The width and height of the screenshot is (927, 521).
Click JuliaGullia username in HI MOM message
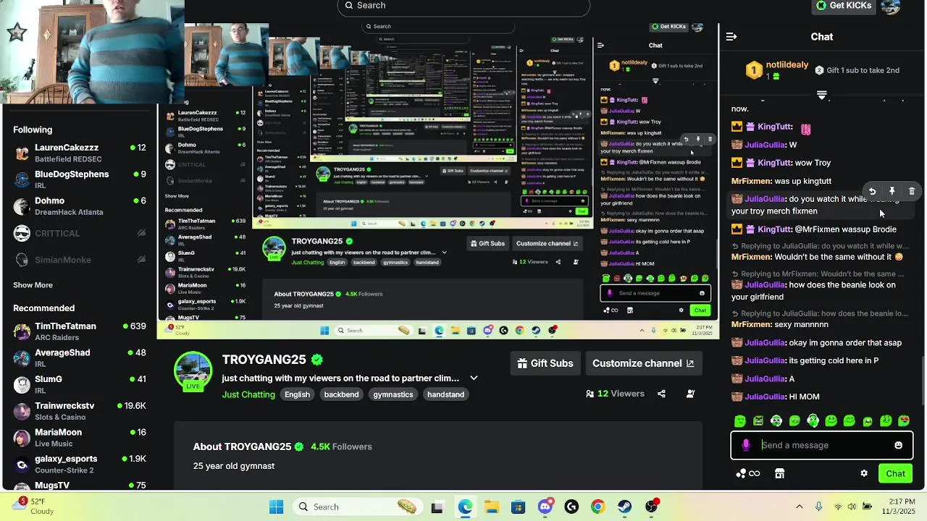[765, 397]
